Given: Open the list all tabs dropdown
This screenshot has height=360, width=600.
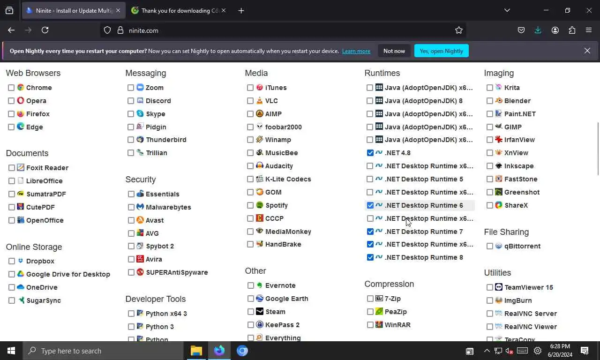Looking at the screenshot, I should tap(507, 10).
